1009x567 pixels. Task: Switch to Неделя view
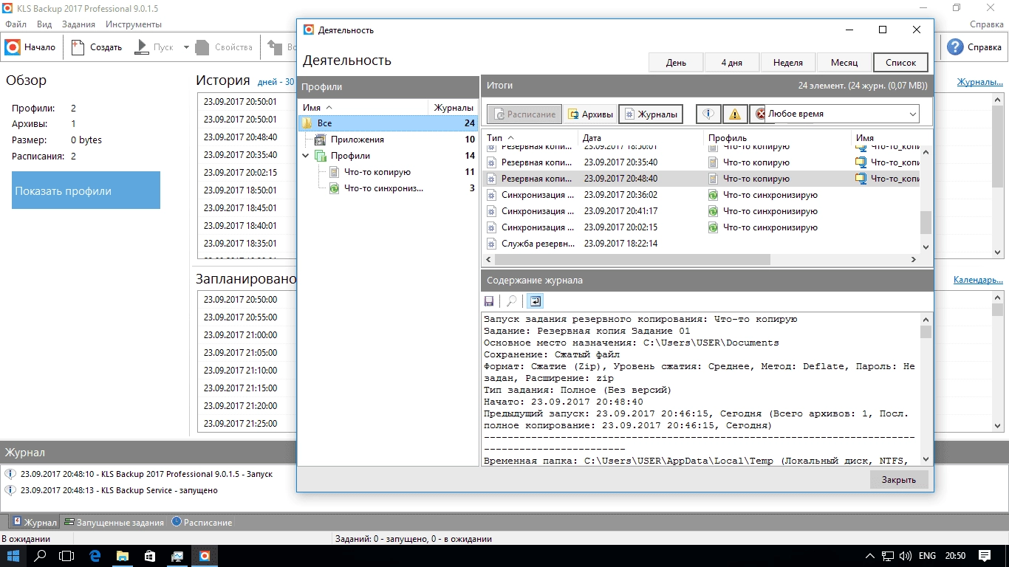pyautogui.click(x=788, y=63)
